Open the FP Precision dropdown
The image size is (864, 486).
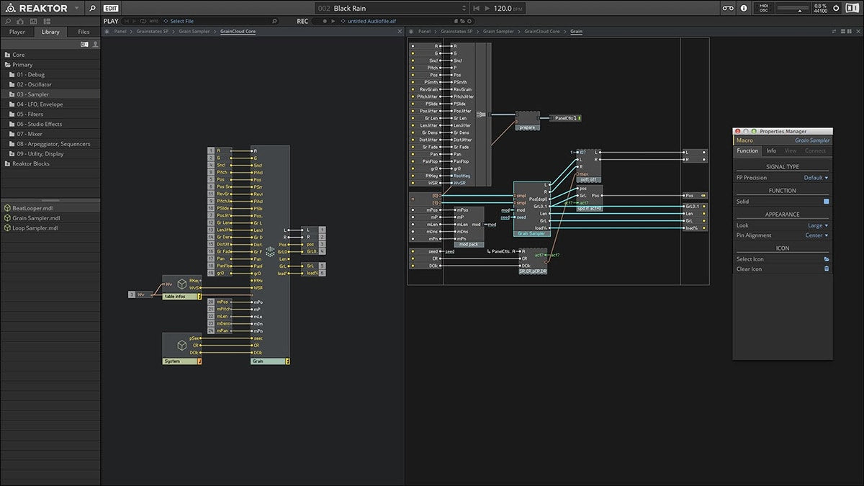[x=816, y=177]
